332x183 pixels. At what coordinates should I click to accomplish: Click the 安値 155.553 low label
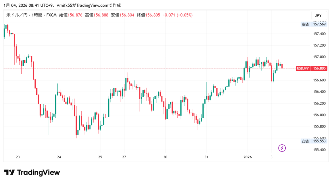tap(314, 141)
